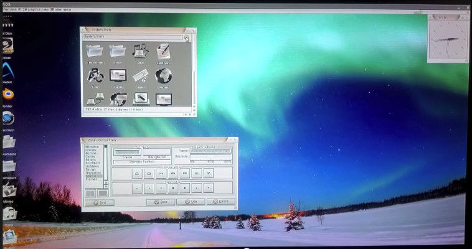This screenshot has height=249, width=472.
Task: Open the monitor prefs icon in second row
Action: tap(118, 76)
